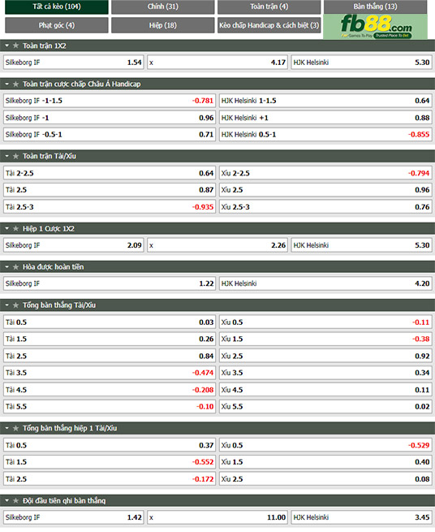435x532 pixels.
Task: Choose Tài 2.5 odds 0.87
Action: pos(110,190)
